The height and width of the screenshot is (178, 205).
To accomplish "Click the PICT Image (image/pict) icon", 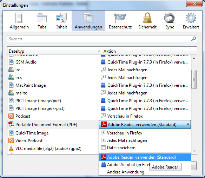I will (x=11, y=100).
